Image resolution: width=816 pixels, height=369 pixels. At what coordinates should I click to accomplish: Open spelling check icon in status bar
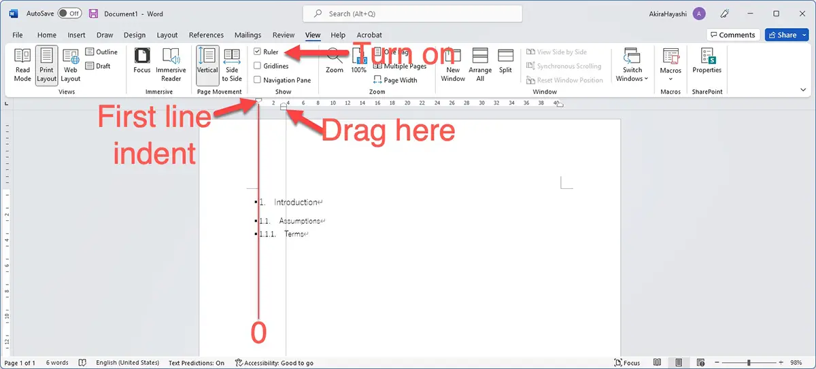82,363
